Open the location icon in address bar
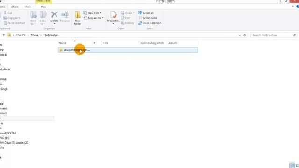The image size is (299, 168). 9,35
